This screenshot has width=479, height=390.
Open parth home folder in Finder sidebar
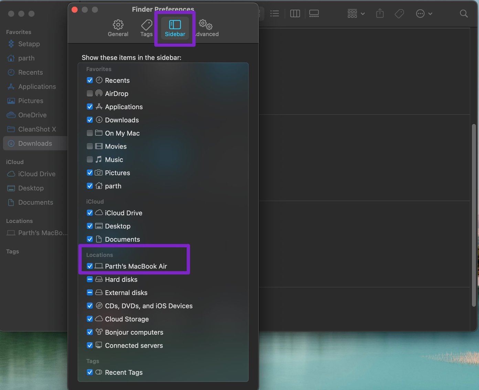pyautogui.click(x=35, y=58)
